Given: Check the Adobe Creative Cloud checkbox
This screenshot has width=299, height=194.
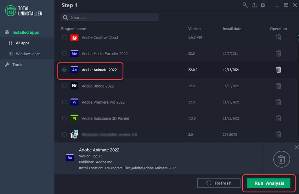Looking at the screenshot, I should [x=65, y=37].
